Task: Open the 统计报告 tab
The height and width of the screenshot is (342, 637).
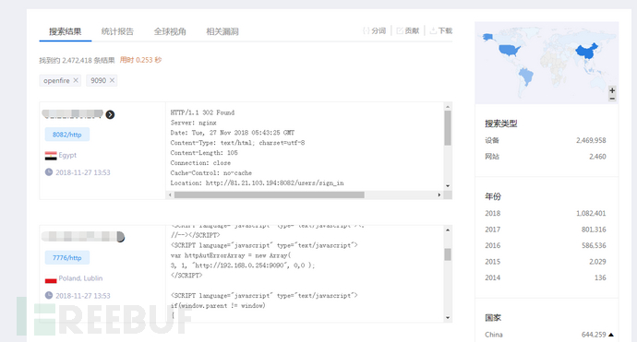Action: [117, 31]
